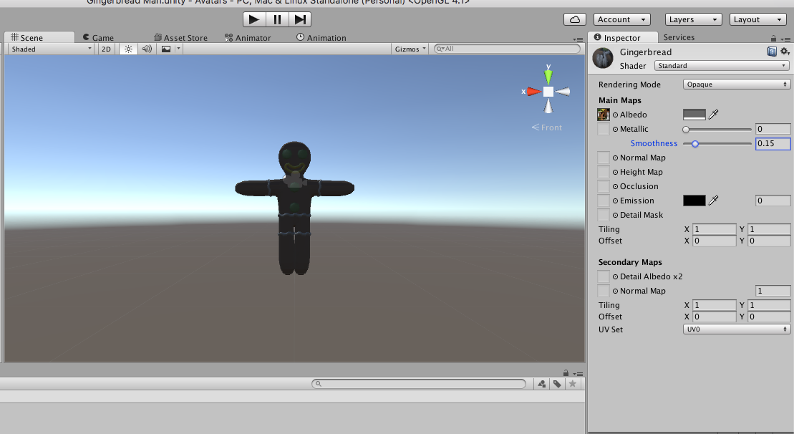Click the gizmo center cube
The height and width of the screenshot is (434, 794).
548,92
